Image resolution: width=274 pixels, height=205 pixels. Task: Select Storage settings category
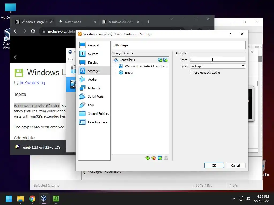coord(94,71)
